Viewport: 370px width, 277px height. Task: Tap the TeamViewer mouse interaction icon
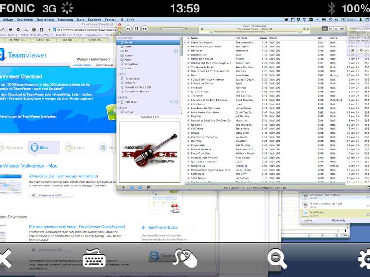coord(185,258)
